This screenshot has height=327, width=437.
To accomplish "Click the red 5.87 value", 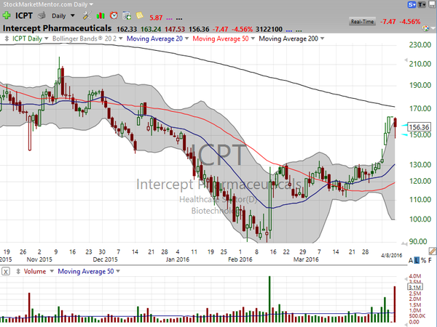I will pyautogui.click(x=156, y=17).
